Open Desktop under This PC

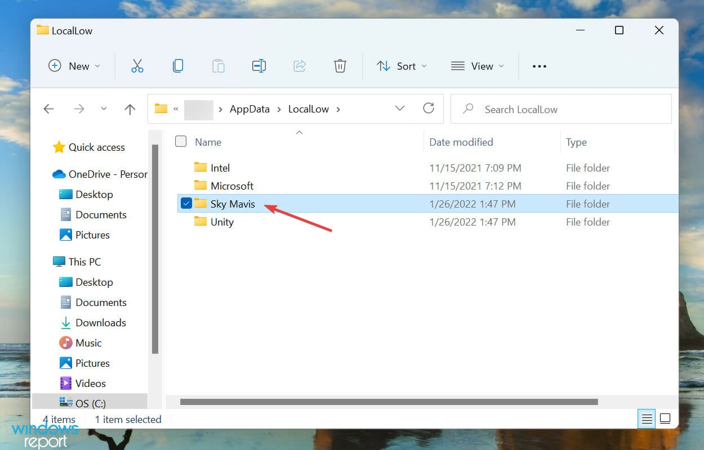click(86, 282)
